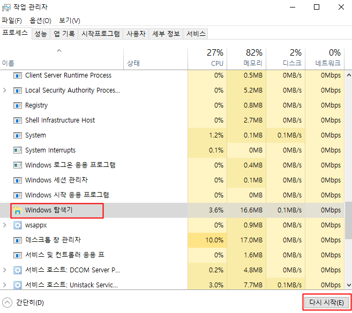
Task: Click the Task Manager title bar icon
Action: (6, 7)
